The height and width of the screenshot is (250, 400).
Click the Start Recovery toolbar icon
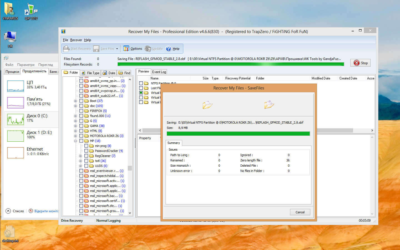[66, 49]
